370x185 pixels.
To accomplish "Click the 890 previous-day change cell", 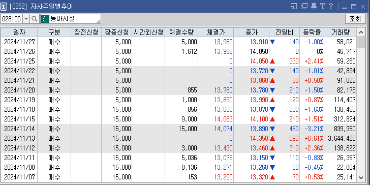I will 284,138.
